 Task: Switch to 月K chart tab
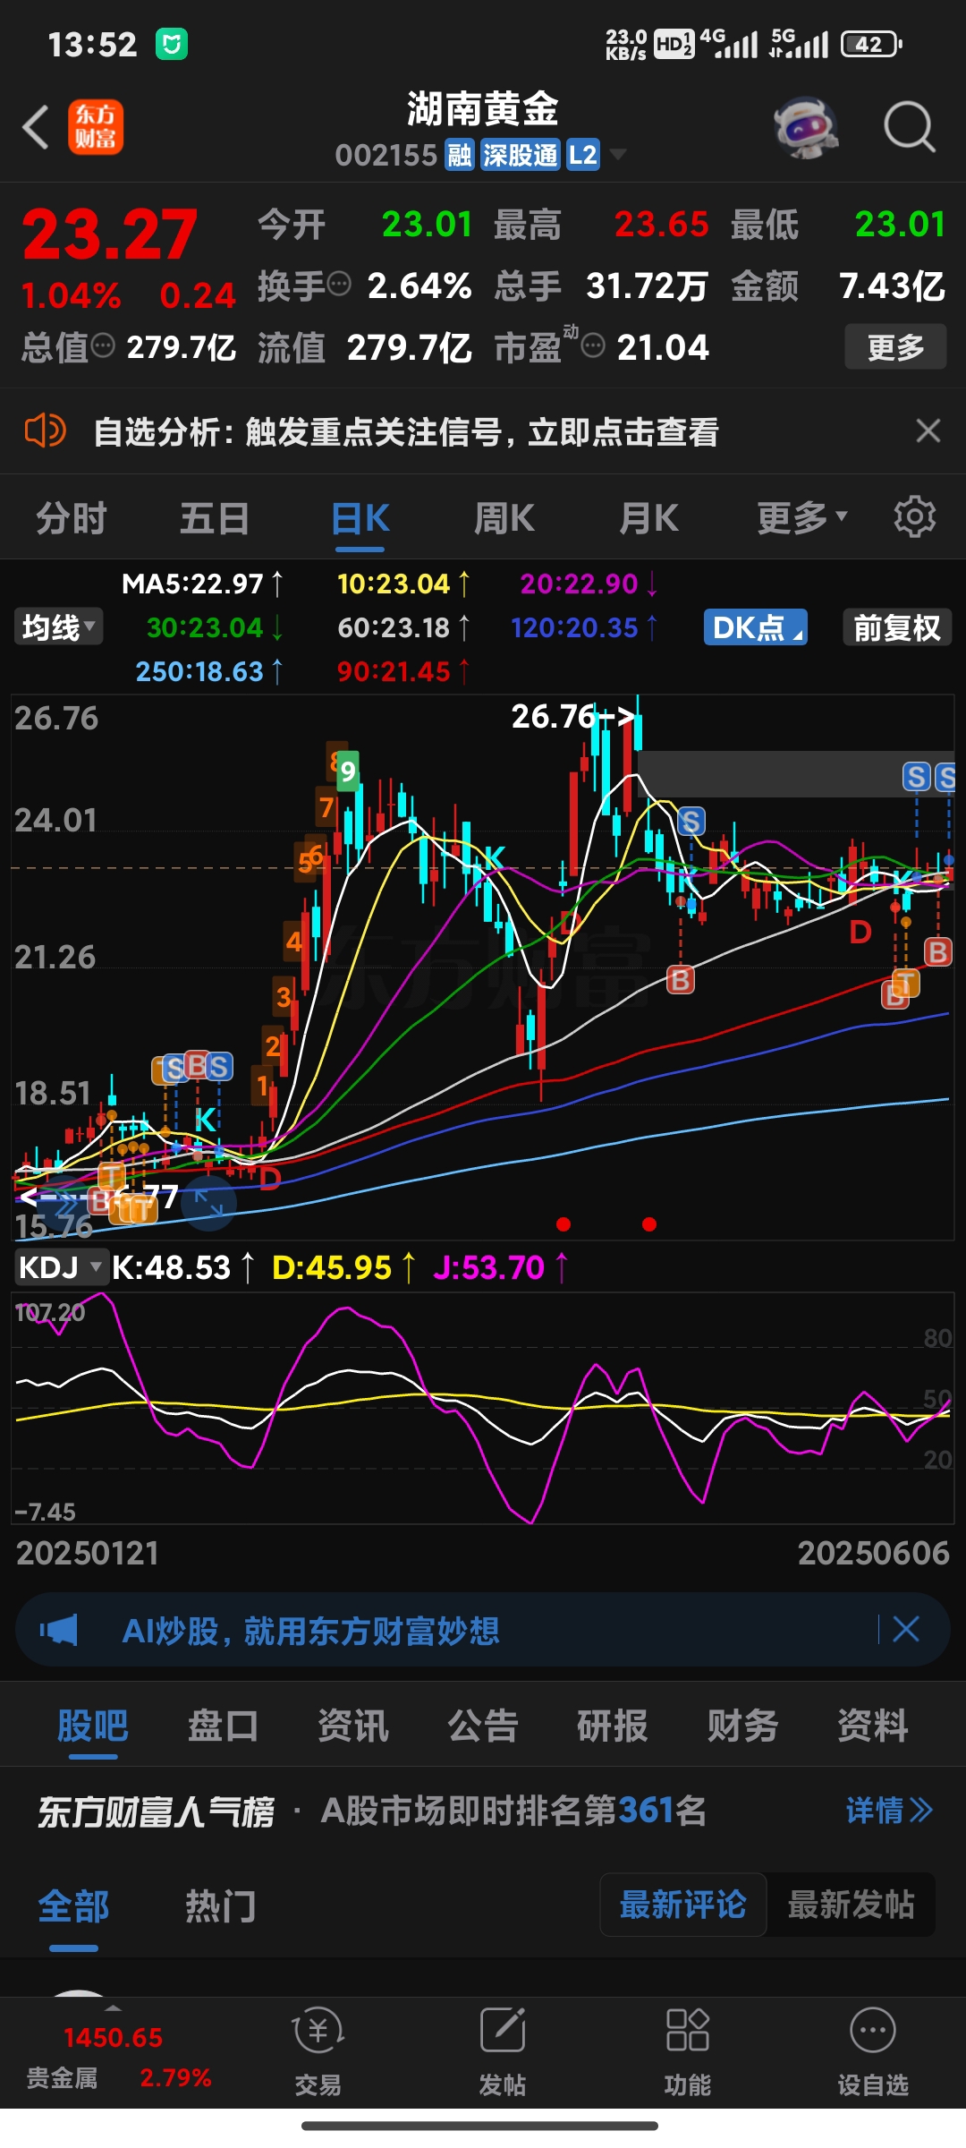click(x=649, y=518)
